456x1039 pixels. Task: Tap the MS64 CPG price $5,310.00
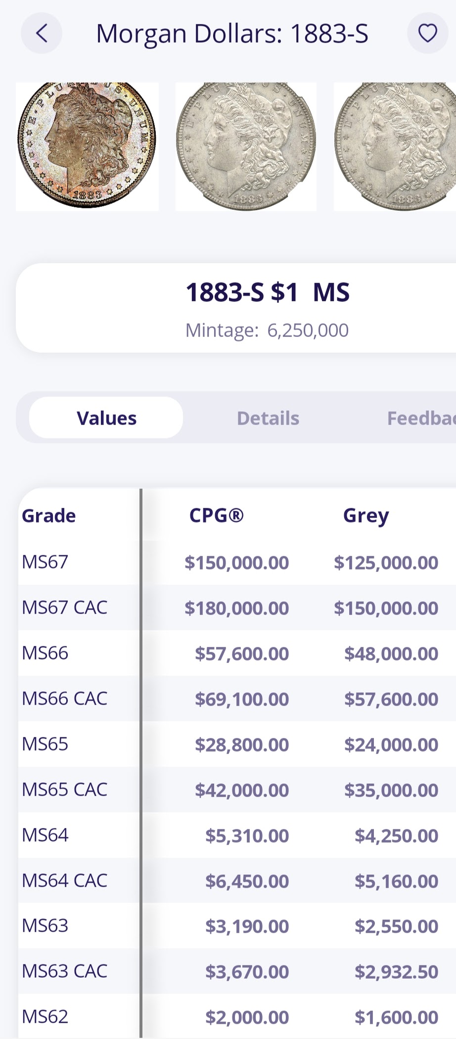[x=247, y=836]
